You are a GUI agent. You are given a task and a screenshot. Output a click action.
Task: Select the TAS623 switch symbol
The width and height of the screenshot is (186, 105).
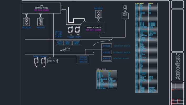point(44,62)
